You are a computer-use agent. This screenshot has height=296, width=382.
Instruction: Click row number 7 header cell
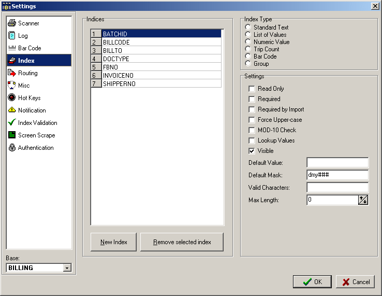click(96, 83)
